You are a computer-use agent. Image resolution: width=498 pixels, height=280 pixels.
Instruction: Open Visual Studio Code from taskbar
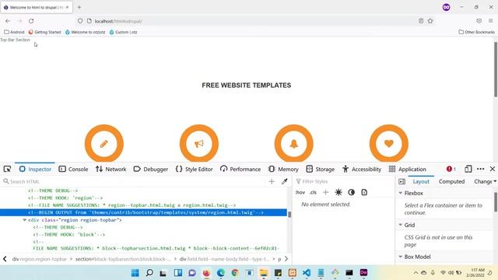pyautogui.click(x=307, y=273)
